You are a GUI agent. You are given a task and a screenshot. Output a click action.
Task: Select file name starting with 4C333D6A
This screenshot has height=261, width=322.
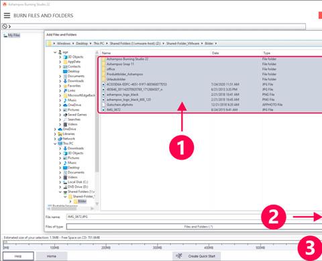[x=137, y=85]
